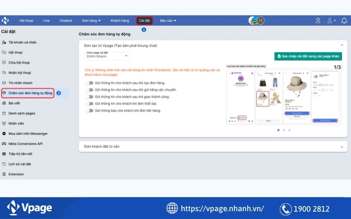This screenshot has height=219, width=351.
Task: Click the Danh sách pages sidebar icon
Action: (4, 113)
